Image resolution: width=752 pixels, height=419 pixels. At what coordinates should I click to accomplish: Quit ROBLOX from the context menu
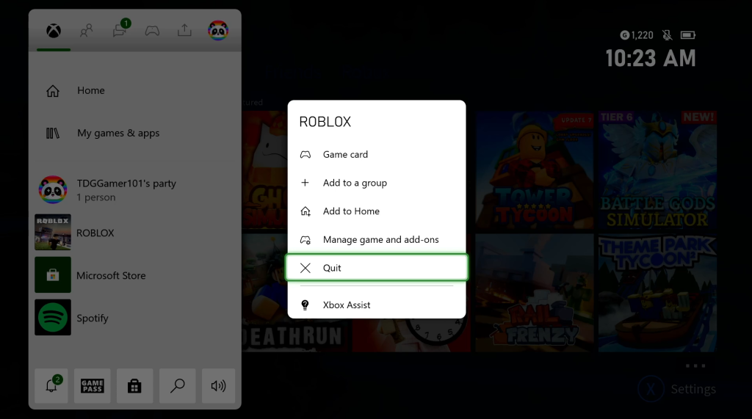(x=377, y=268)
